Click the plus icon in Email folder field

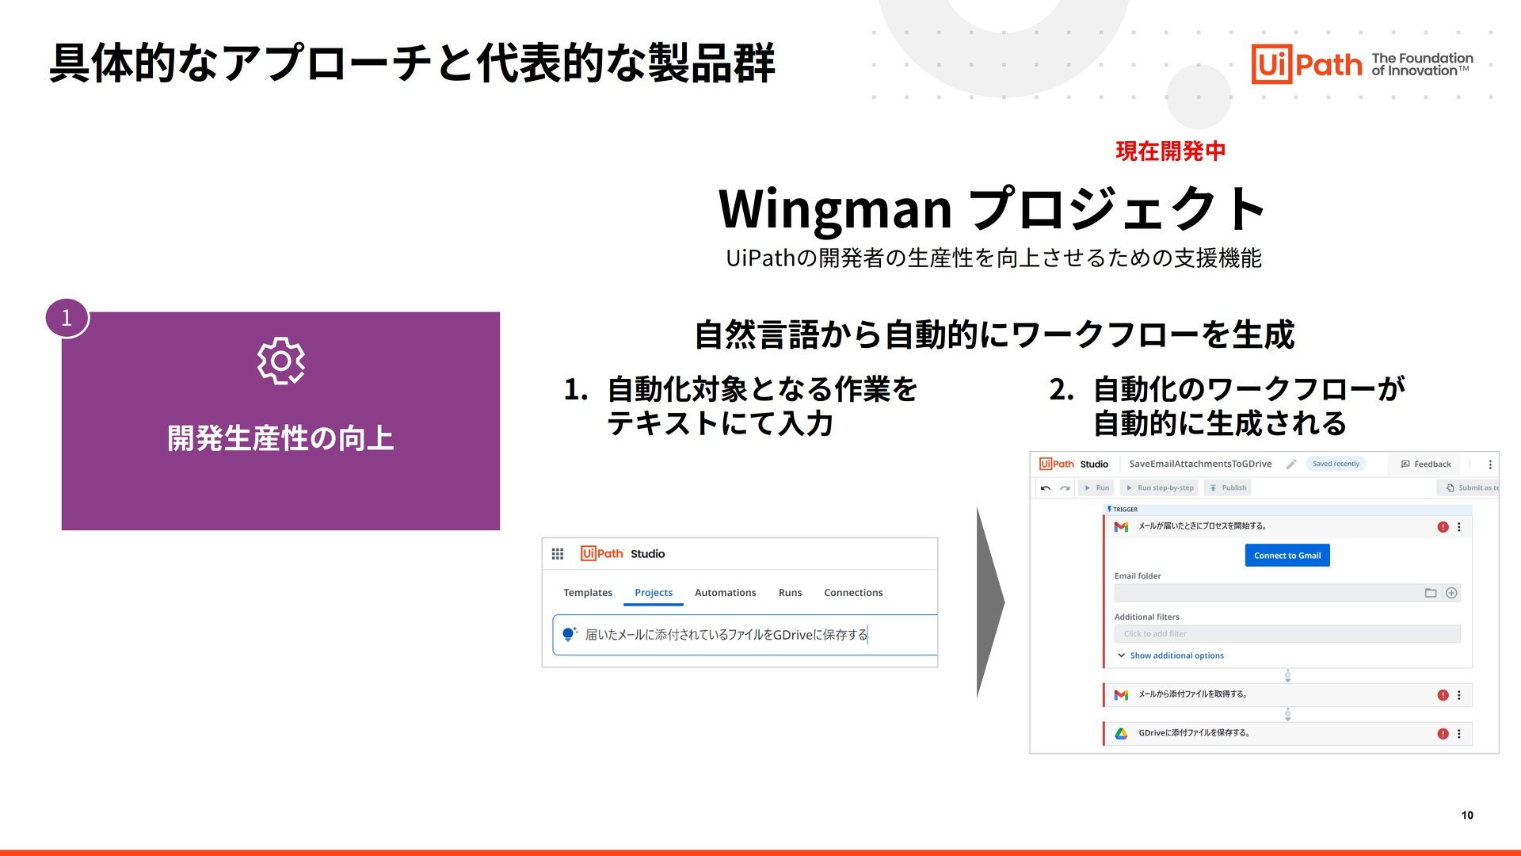[1451, 593]
